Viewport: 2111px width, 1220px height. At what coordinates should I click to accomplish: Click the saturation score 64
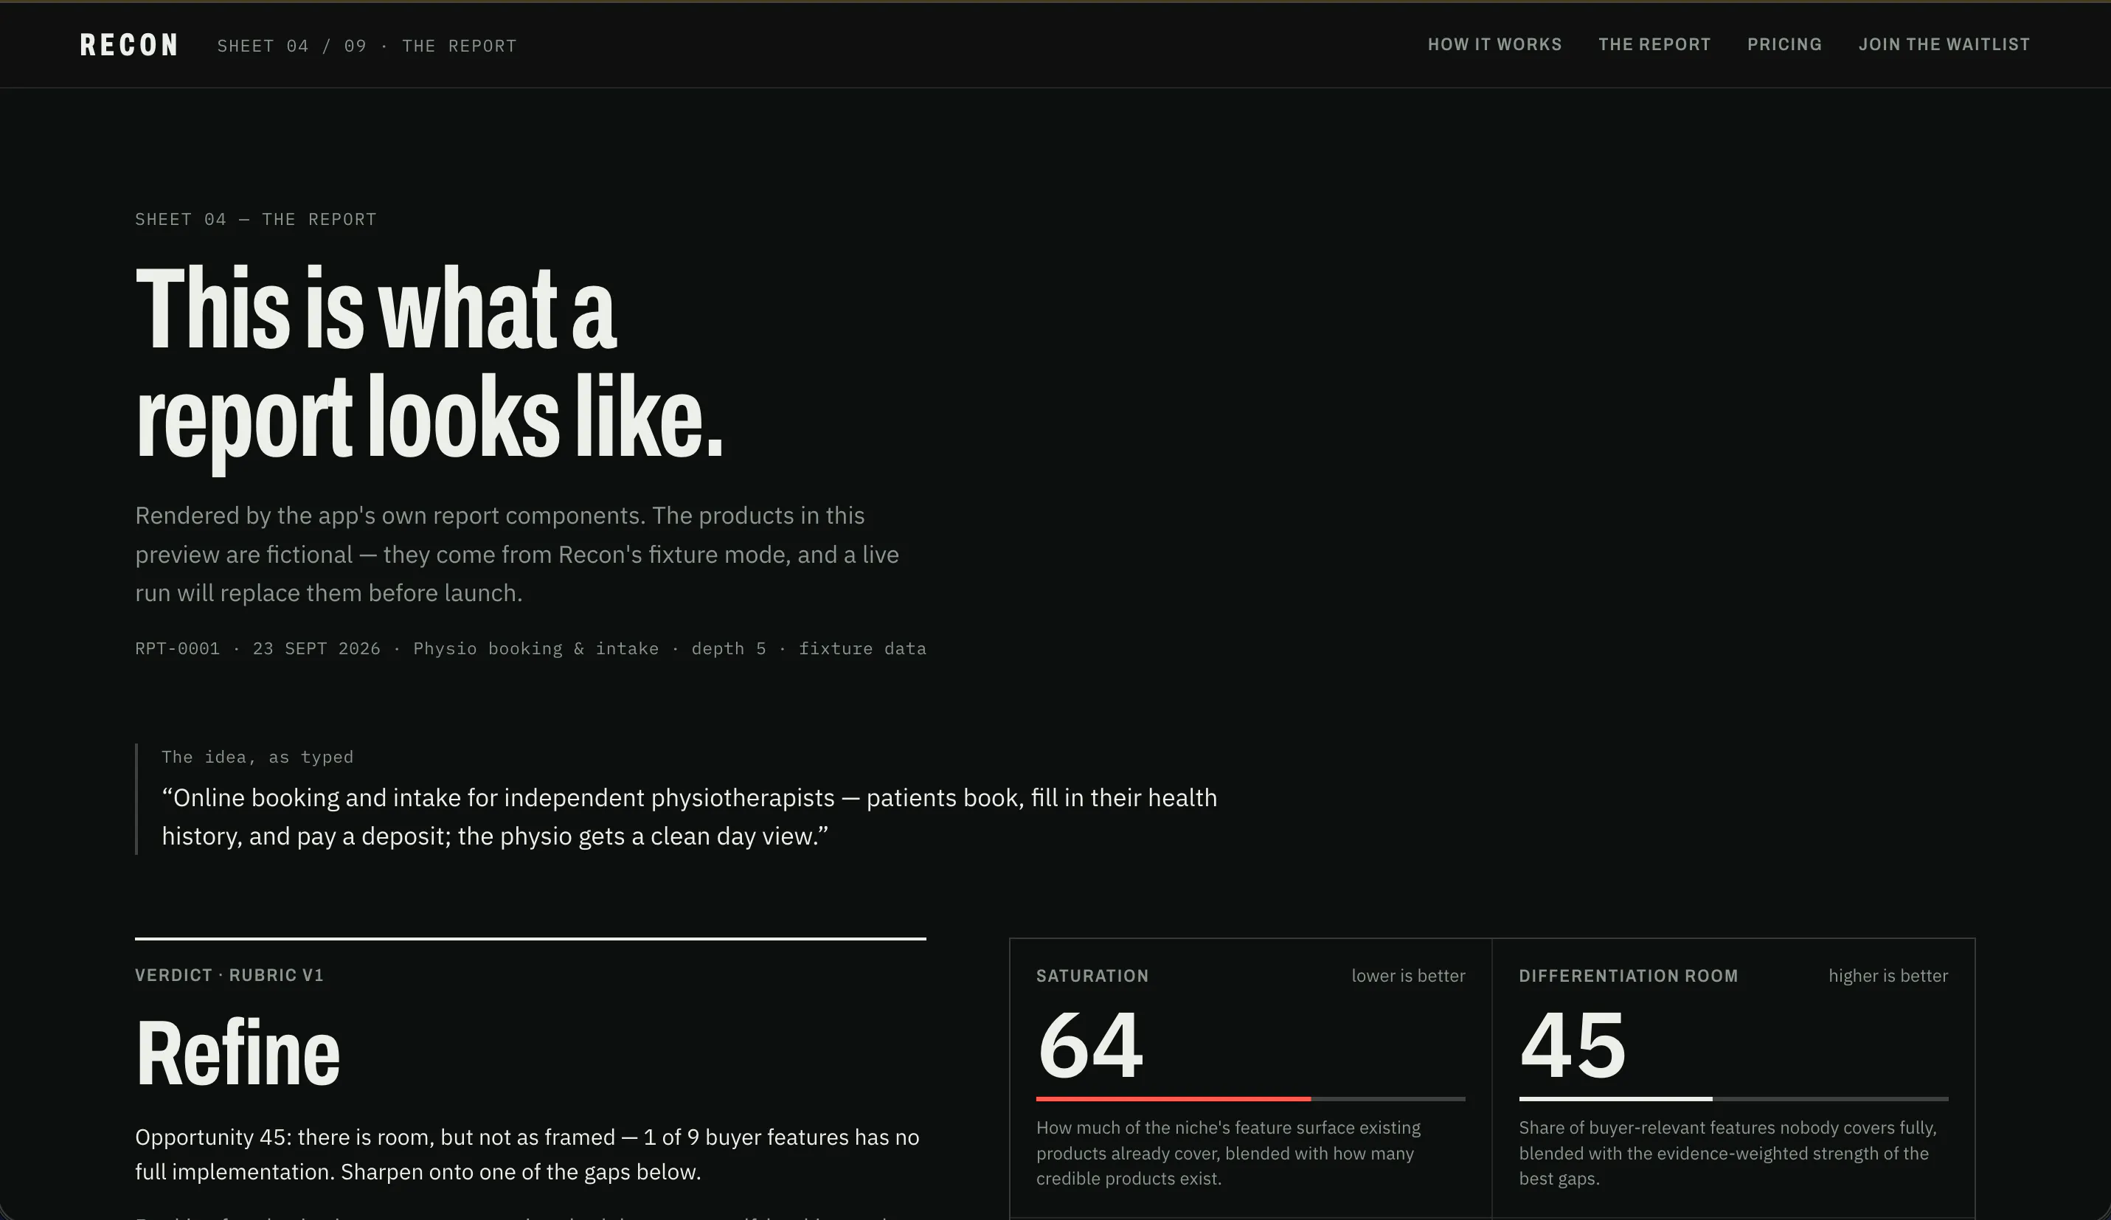[x=1090, y=1045]
